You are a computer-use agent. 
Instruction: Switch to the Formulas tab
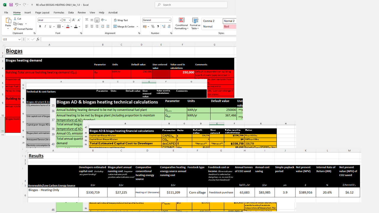(x=59, y=12)
